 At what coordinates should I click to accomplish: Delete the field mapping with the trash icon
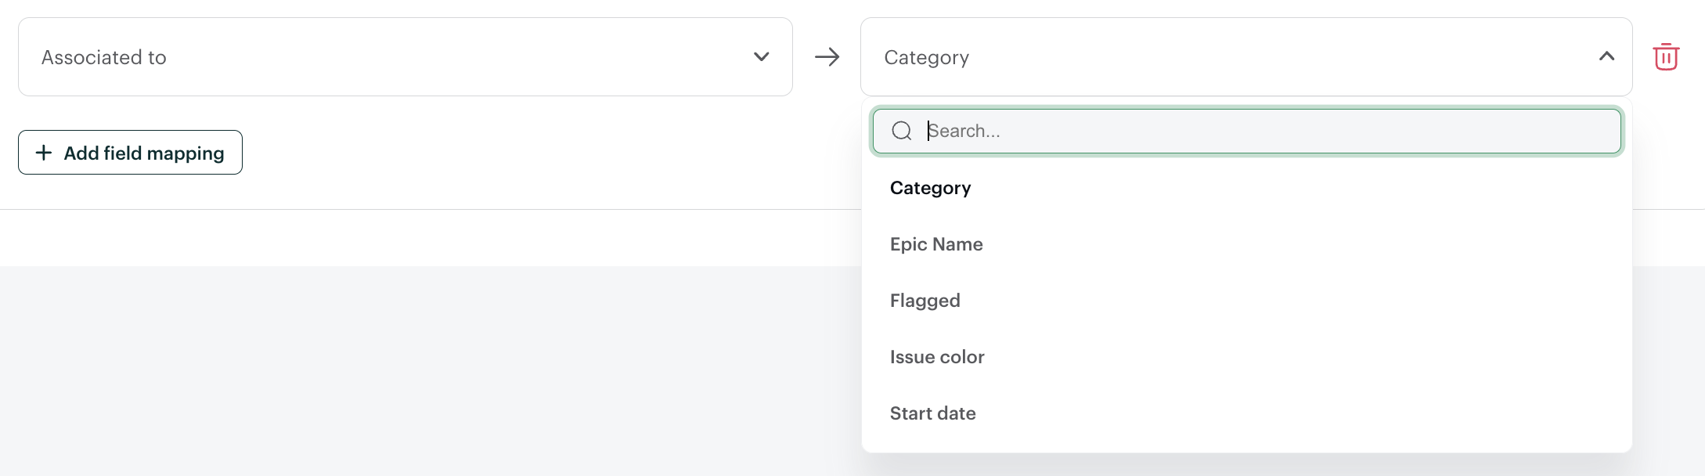1666,57
